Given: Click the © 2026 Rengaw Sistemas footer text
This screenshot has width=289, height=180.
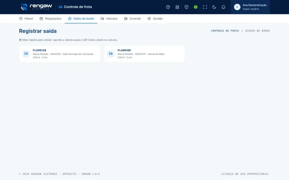Looking at the screenshot, I should pos(38,174).
